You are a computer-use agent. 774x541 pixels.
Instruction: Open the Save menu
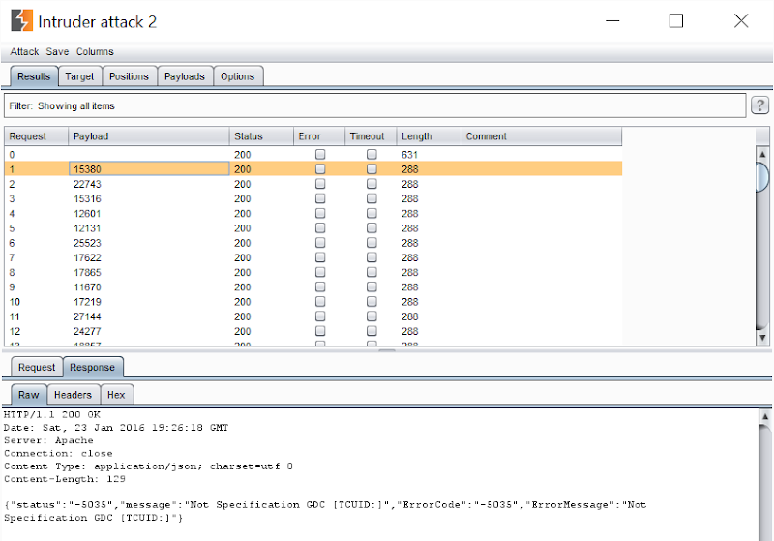click(57, 52)
